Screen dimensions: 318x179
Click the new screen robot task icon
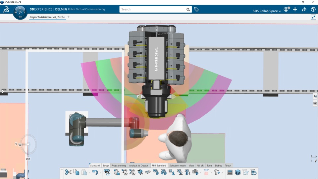click(156, 172)
